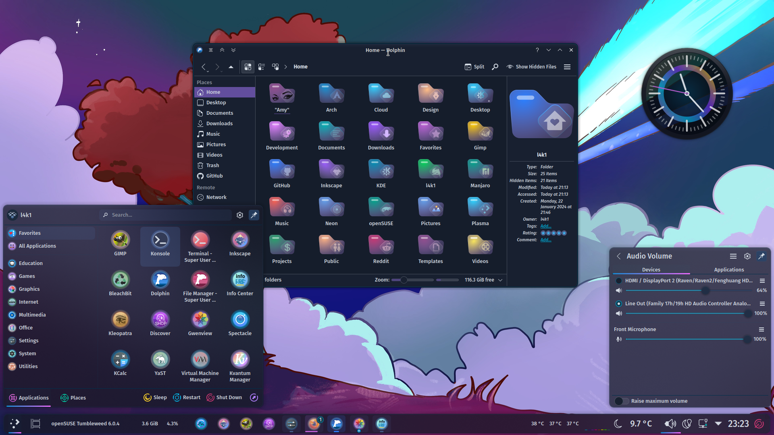Viewport: 774px width, 435px height.
Task: Open the openSUSE folder
Action: 381,211
